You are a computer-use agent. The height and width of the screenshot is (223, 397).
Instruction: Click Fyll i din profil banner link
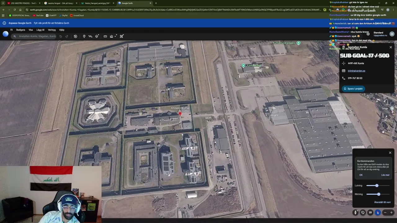51,23
